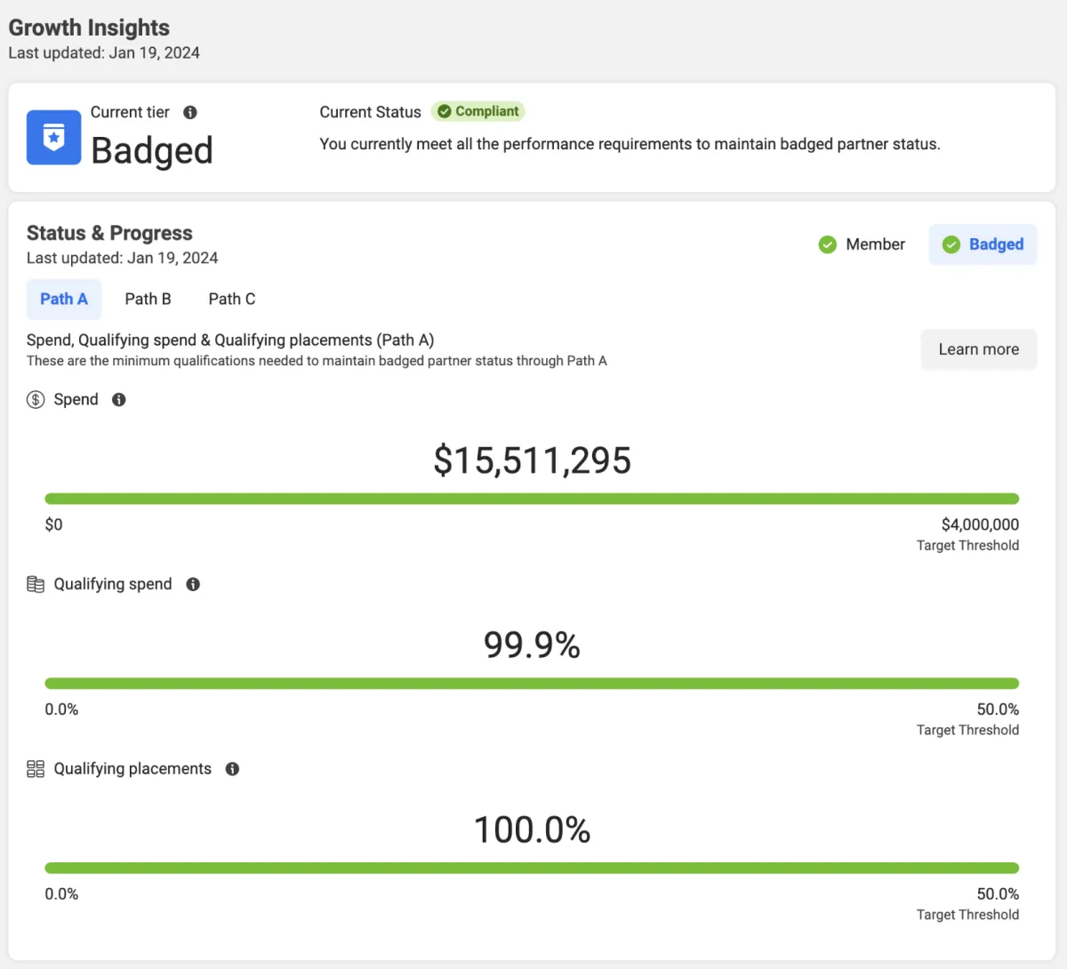1067x969 pixels.
Task: Click the Qualifying placements grid icon
Action: (x=36, y=769)
